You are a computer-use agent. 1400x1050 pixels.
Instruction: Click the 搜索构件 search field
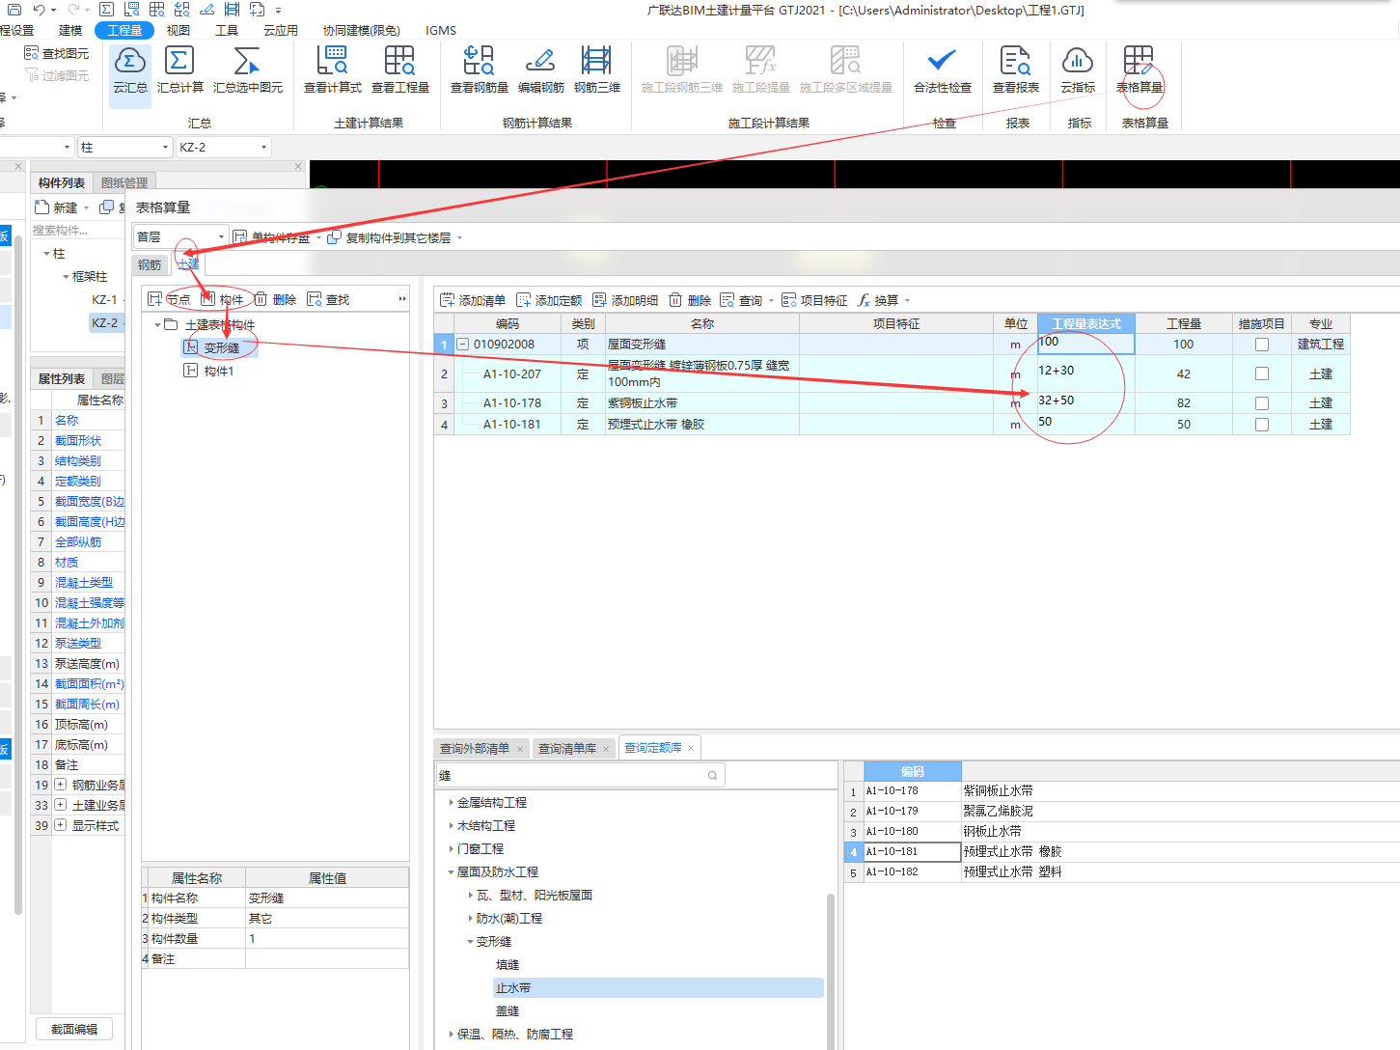pyautogui.click(x=77, y=230)
